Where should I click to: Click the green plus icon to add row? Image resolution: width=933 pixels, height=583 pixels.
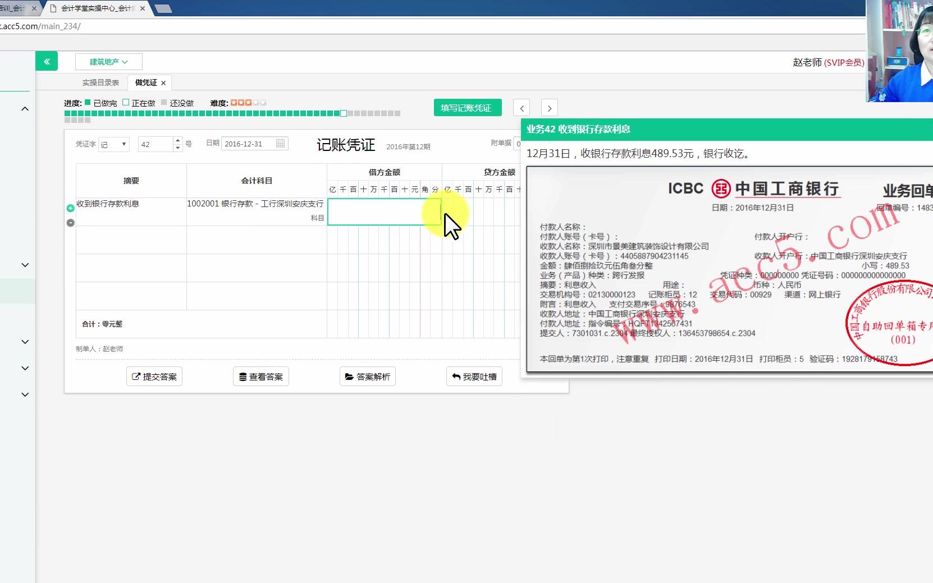click(x=70, y=208)
